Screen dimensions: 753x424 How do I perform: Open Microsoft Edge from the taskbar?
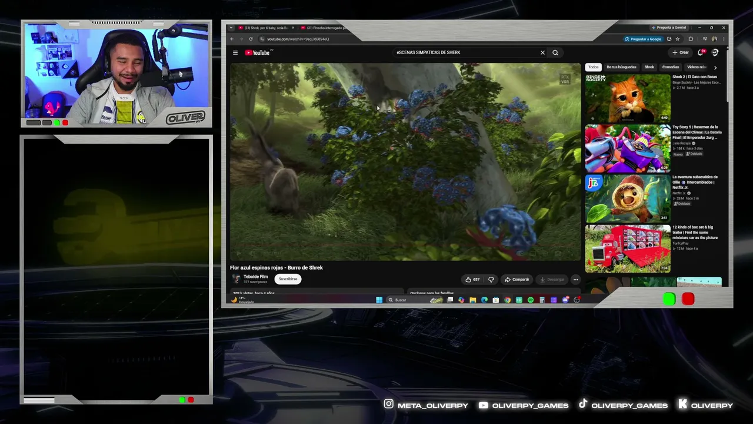484,300
